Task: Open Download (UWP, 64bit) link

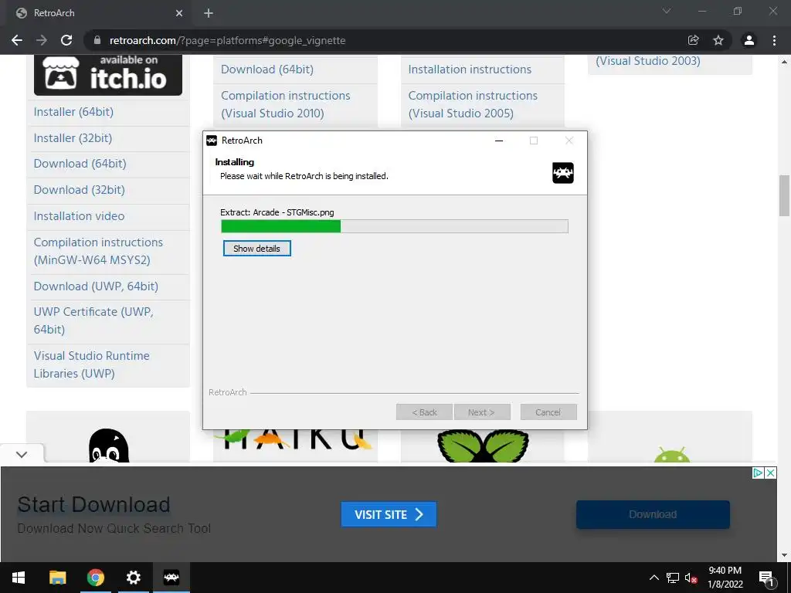Action: tap(96, 286)
